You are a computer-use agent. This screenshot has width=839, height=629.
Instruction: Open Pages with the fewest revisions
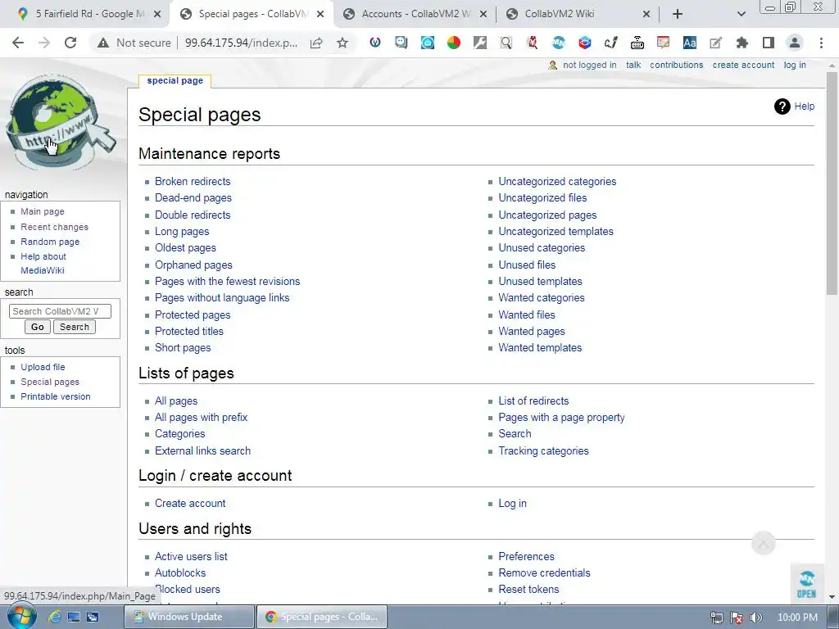pos(228,282)
